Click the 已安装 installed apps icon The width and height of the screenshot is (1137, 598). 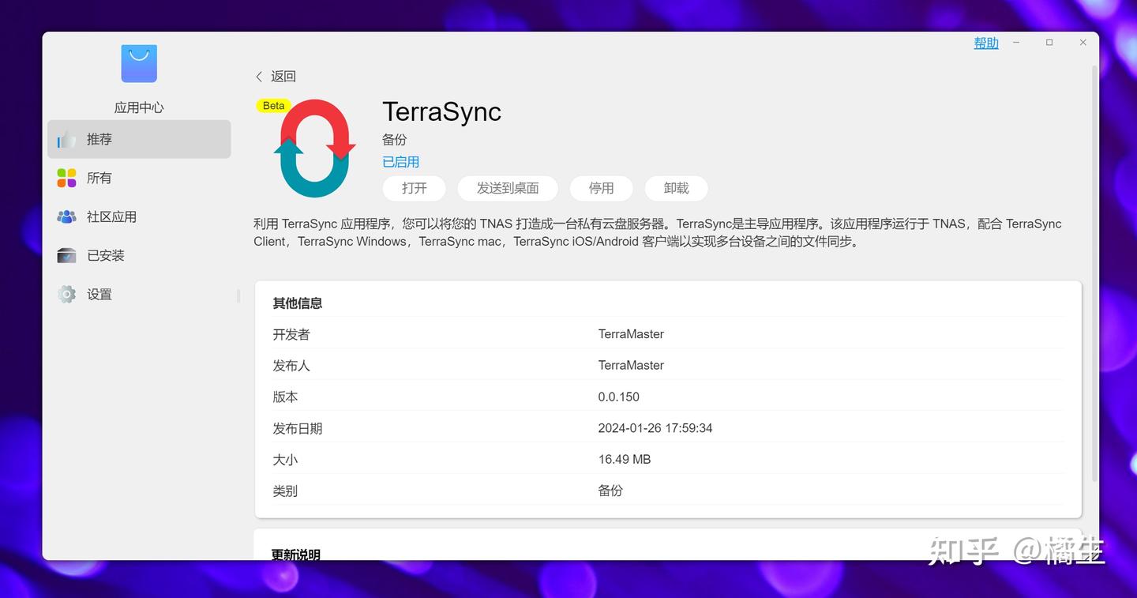coord(66,254)
